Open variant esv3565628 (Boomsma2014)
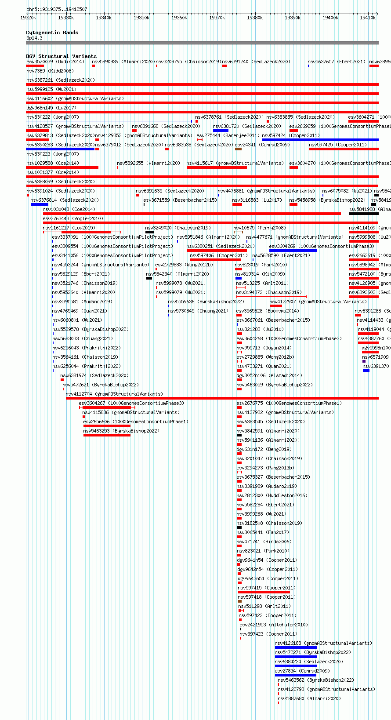Screen dimensions: 391x720 tap(268, 311)
